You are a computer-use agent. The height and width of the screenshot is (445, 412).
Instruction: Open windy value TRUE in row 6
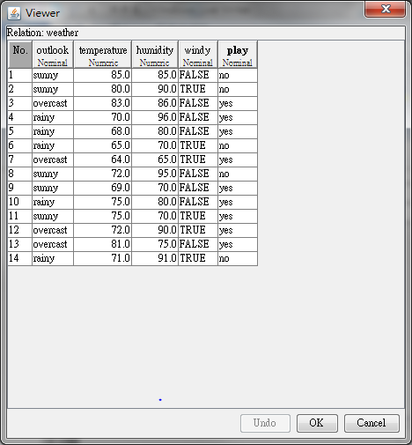coord(198,145)
